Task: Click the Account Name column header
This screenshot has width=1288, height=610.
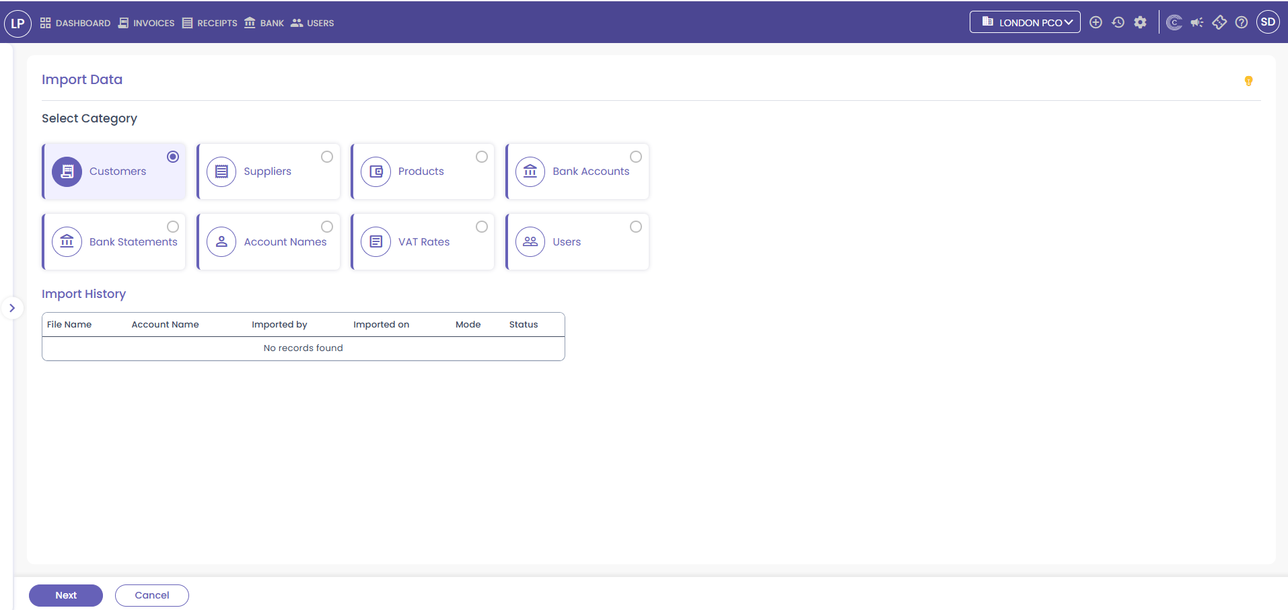Action: click(x=166, y=324)
